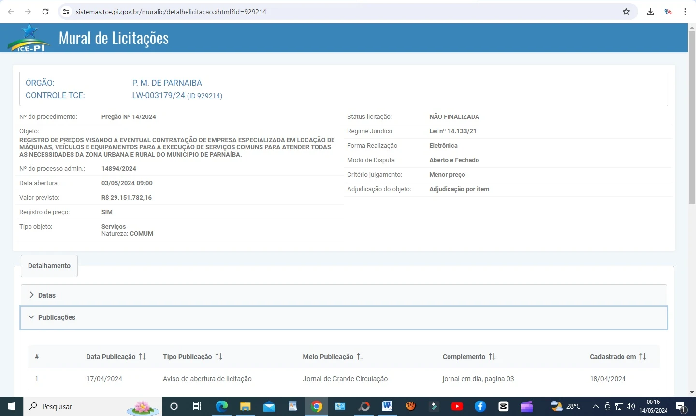Viewport: 696px width, 416px height.
Task: Click the '#' column header
Action: tap(37, 357)
